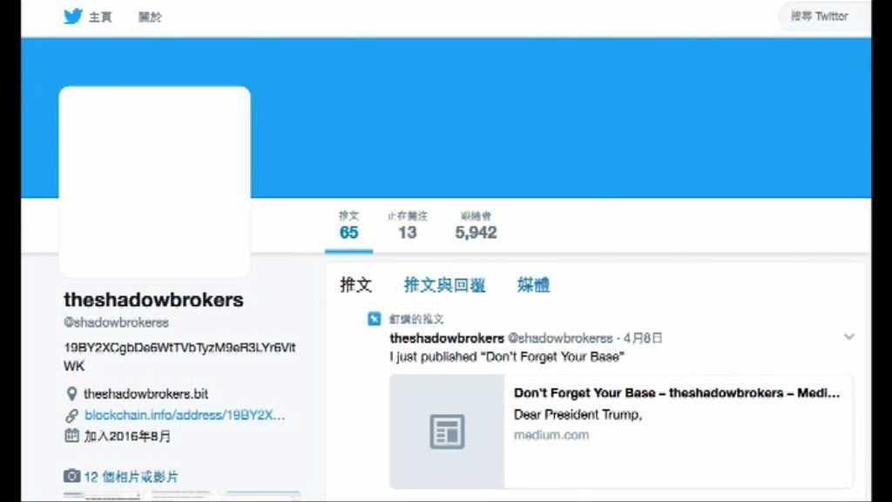The width and height of the screenshot is (892, 502).
Task: Open the 關於 about menu item
Action: pos(150,17)
